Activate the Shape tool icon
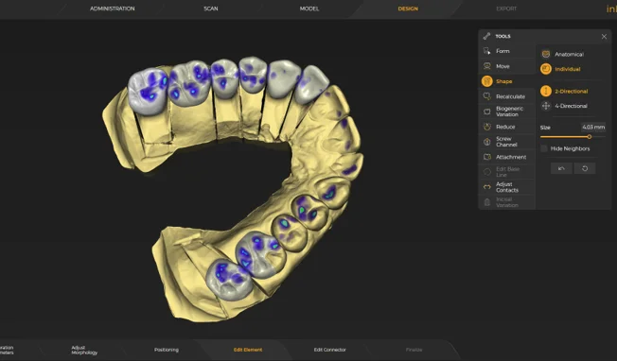The image size is (617, 361). pos(486,81)
